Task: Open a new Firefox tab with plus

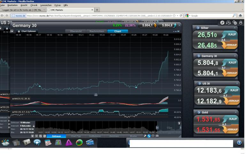Action: [97, 10]
